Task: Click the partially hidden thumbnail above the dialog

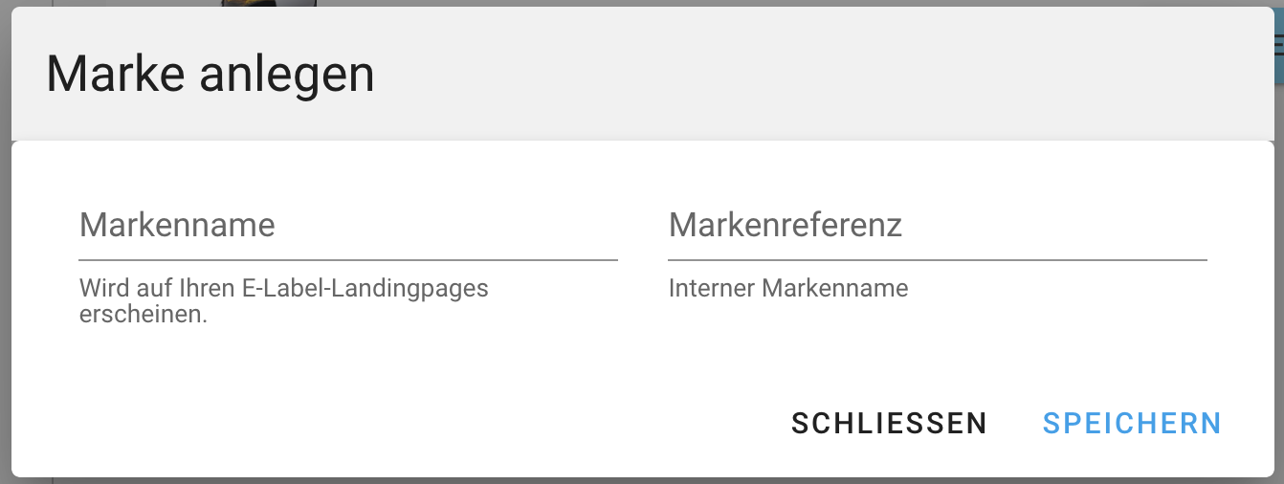Action: click(268, 3)
